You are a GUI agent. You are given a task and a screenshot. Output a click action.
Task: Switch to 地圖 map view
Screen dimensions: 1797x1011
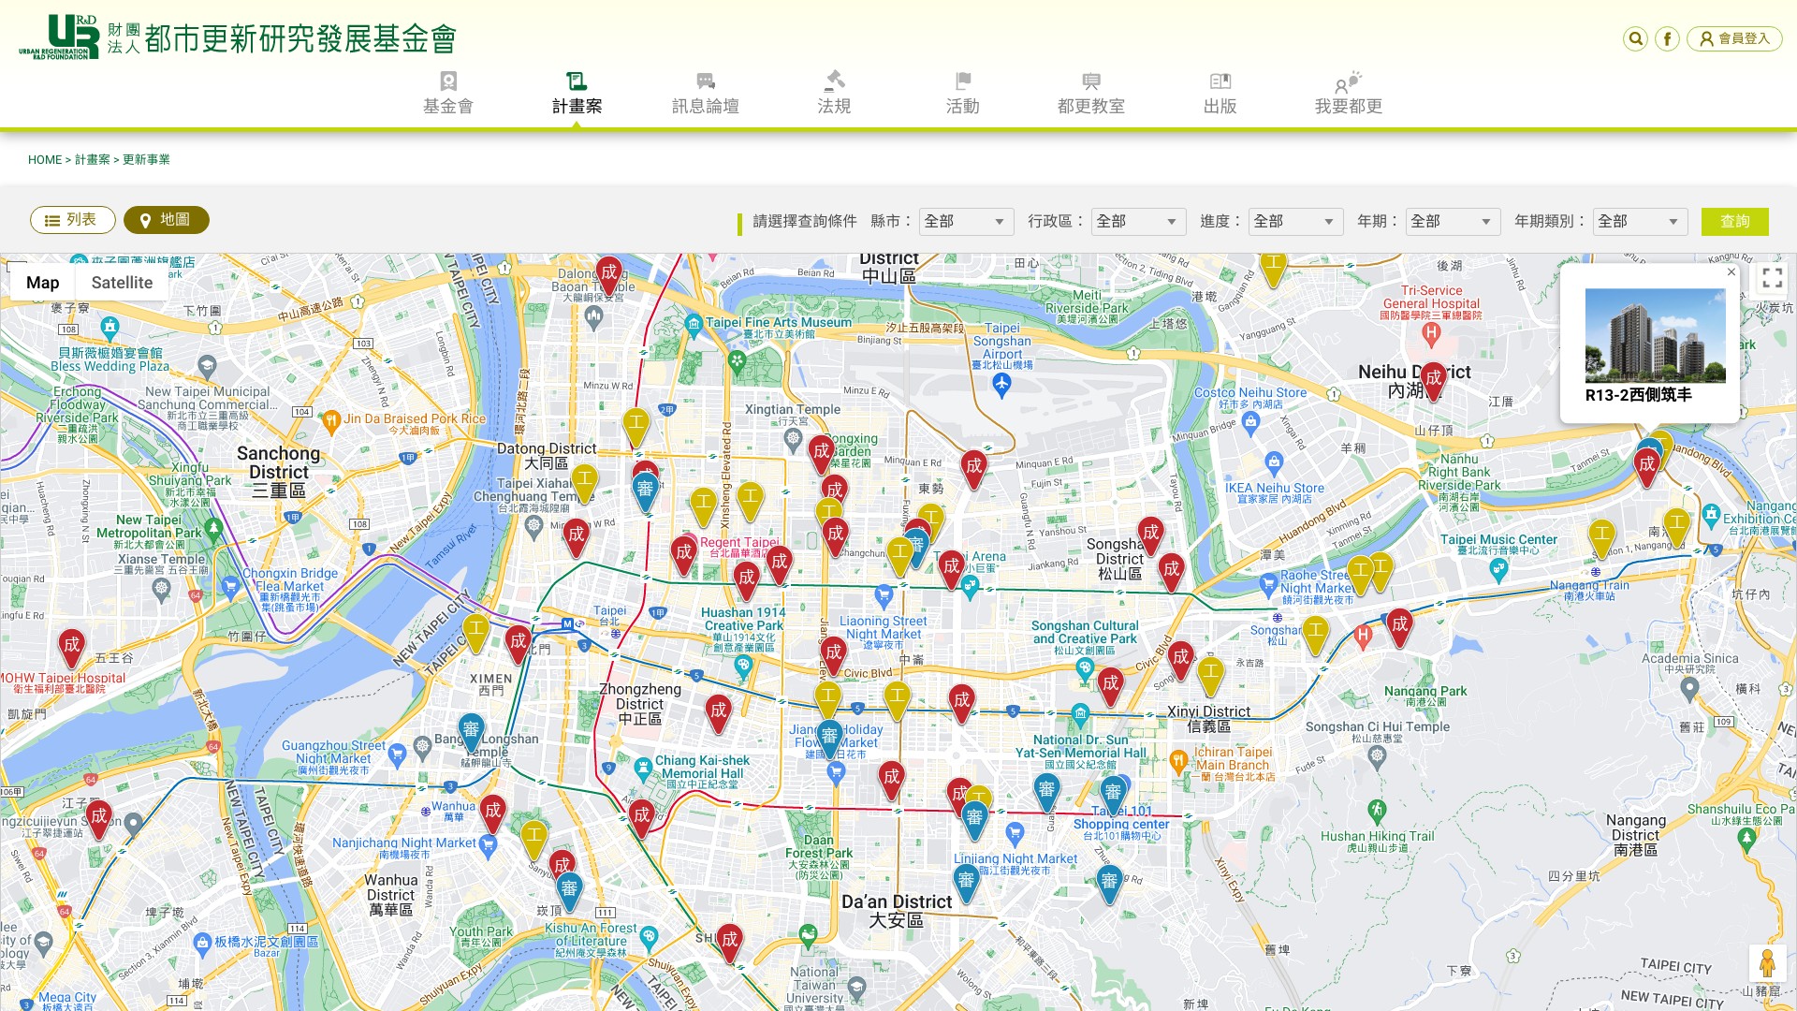[167, 220]
